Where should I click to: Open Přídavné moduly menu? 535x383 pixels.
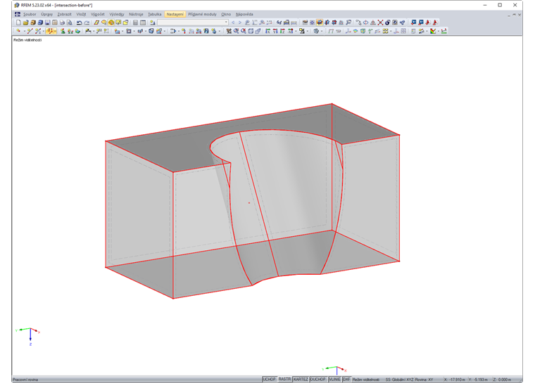point(202,14)
